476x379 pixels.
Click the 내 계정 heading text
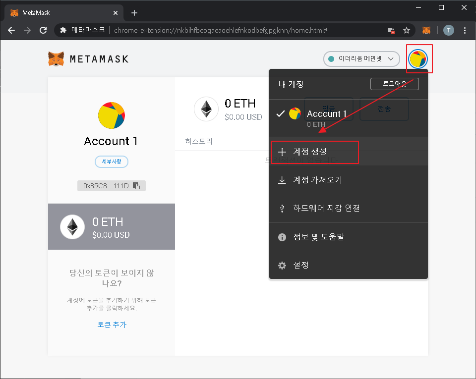pyautogui.click(x=291, y=84)
